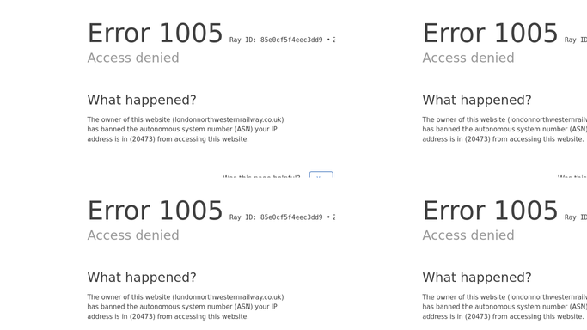The height and width of the screenshot is (330, 587).
Task: Click the lower-right 'Error 1005' heading
Action: [490, 211]
